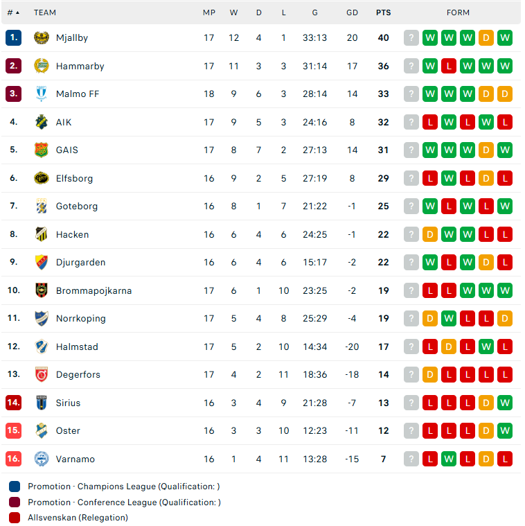Open the Elfsborg team link
Viewport: 525px width, 526px height.
(74, 179)
